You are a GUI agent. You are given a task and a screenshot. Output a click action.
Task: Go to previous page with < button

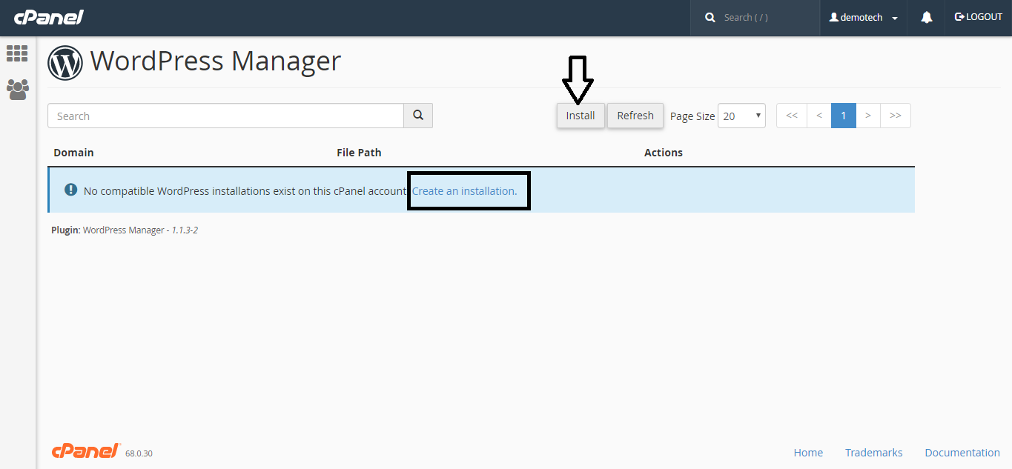click(x=819, y=116)
